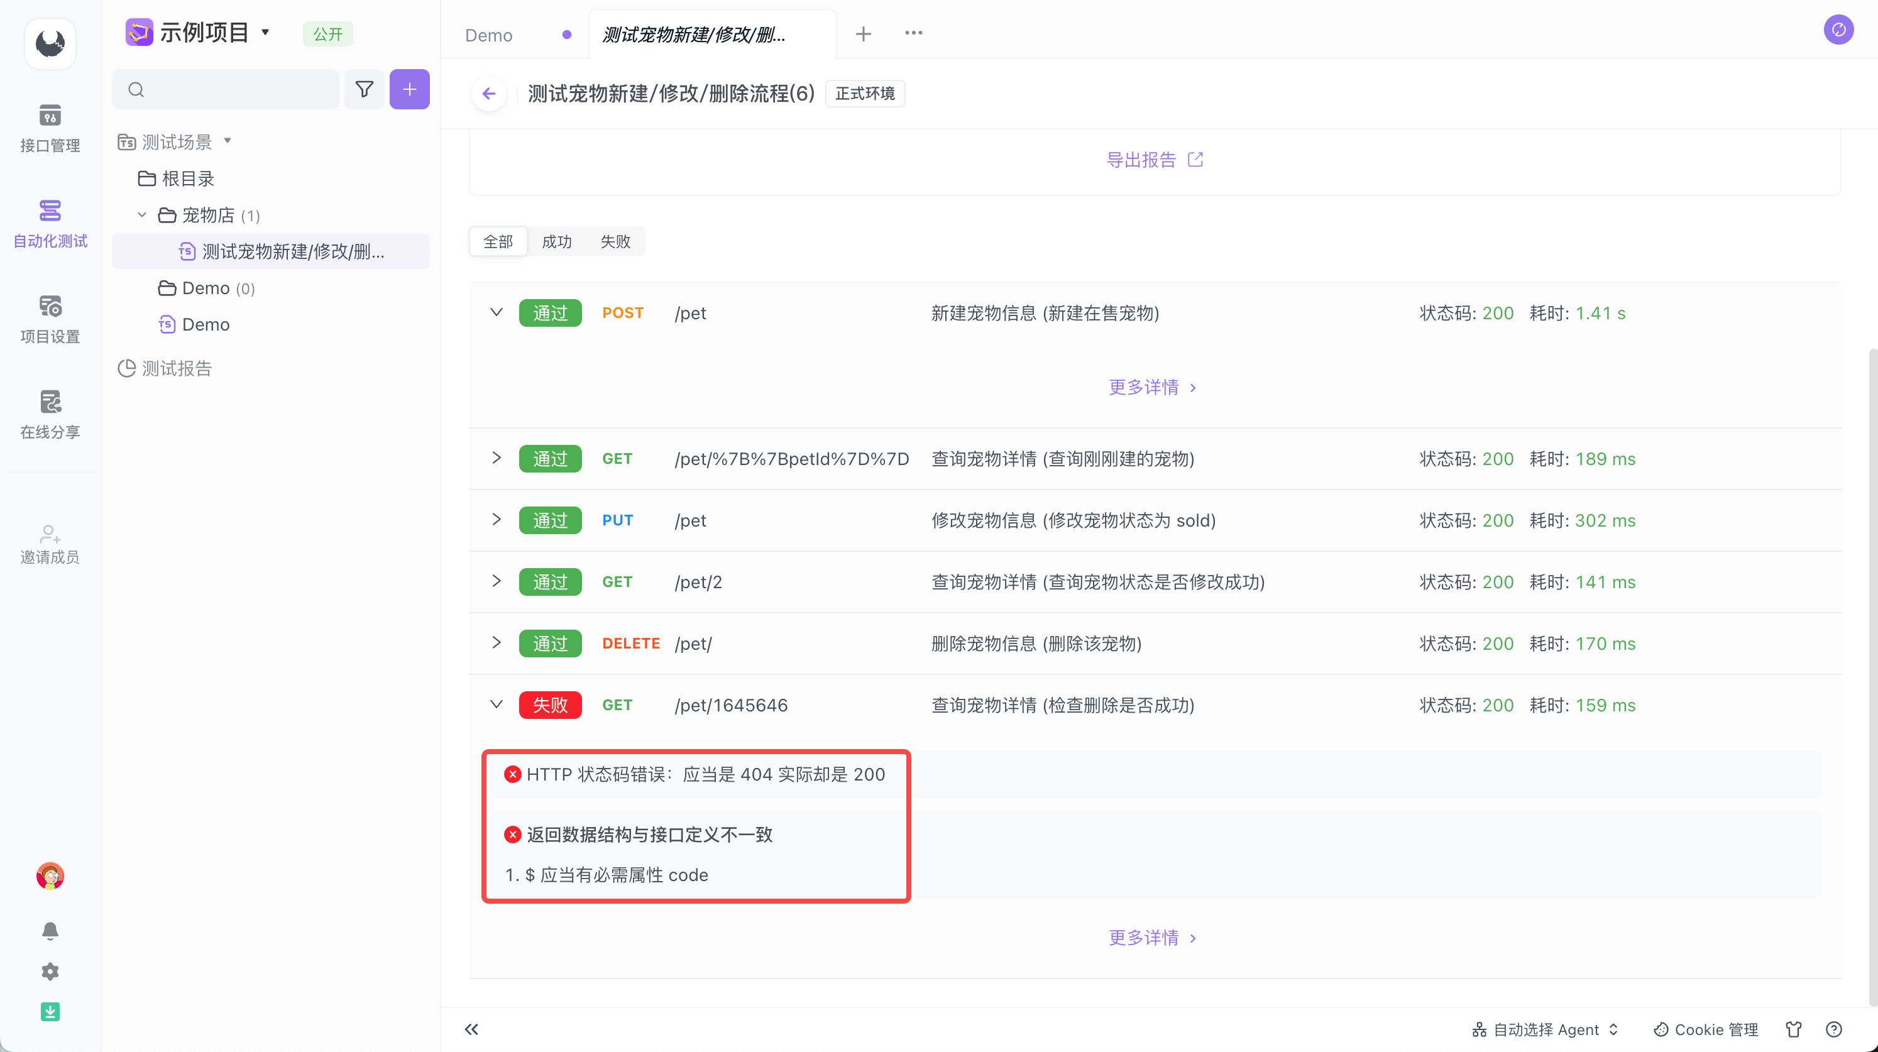Expand the PUT /pet result row
The image size is (1878, 1052).
(497, 520)
